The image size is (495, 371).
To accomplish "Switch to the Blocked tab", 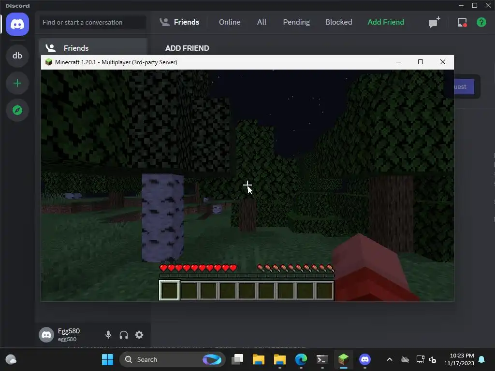I will click(x=338, y=22).
